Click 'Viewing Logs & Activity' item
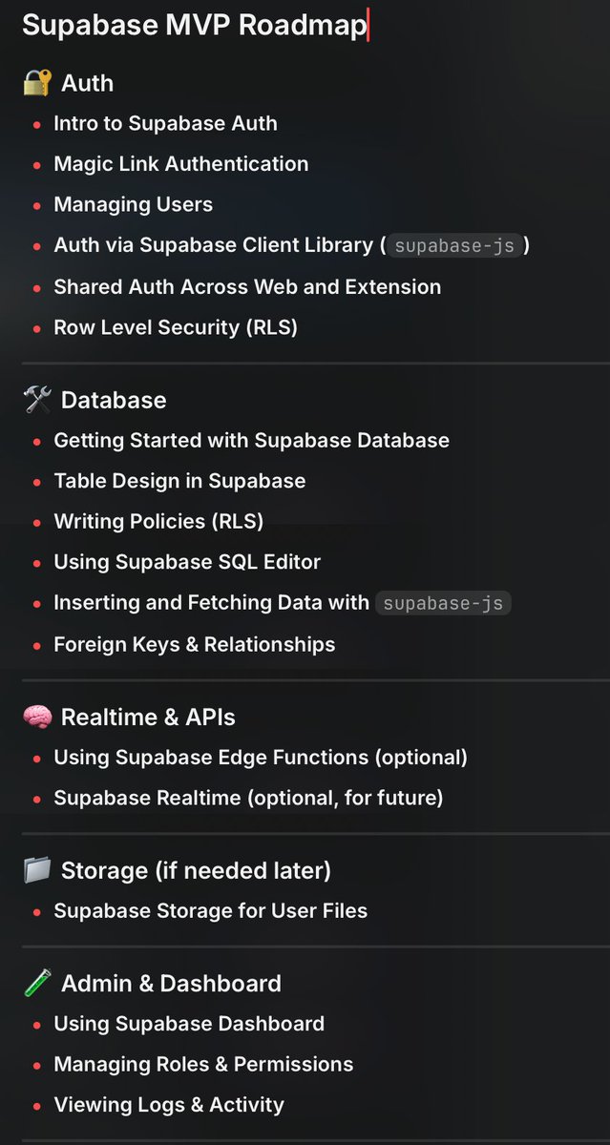The image size is (610, 1145). 169,1105
